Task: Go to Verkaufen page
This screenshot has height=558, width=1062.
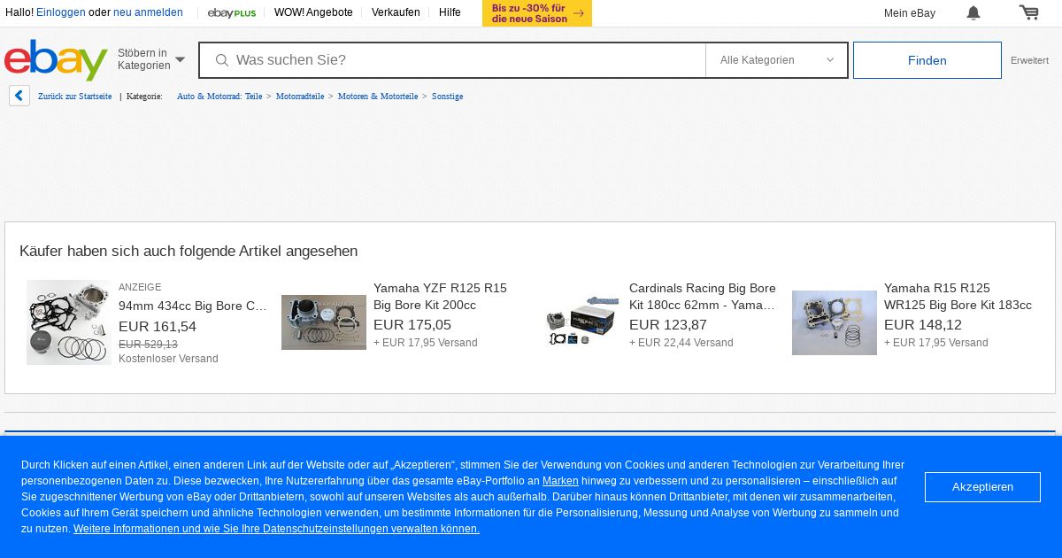Action: [x=396, y=12]
